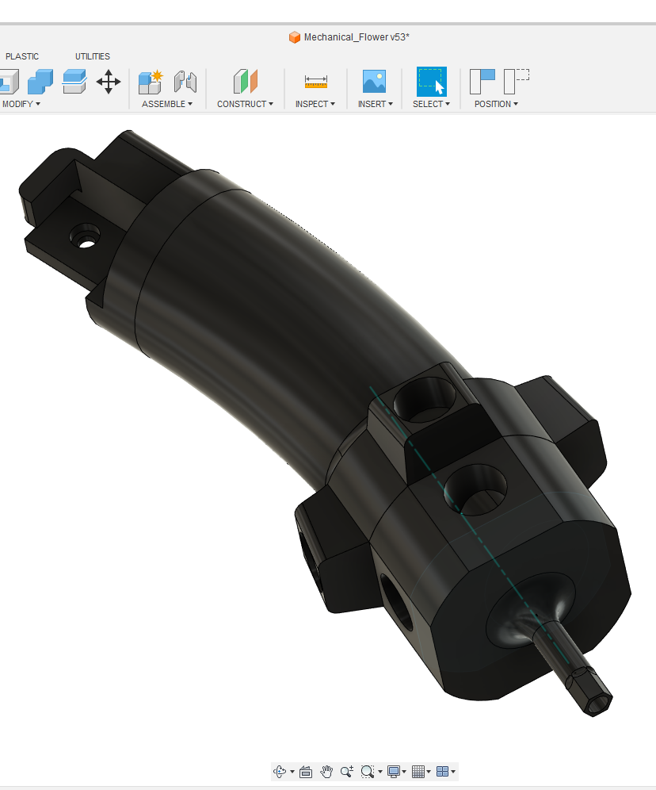Screen dimensions: 656x790
Task: Click the Viewports layout icon
Action: pyautogui.click(x=442, y=771)
